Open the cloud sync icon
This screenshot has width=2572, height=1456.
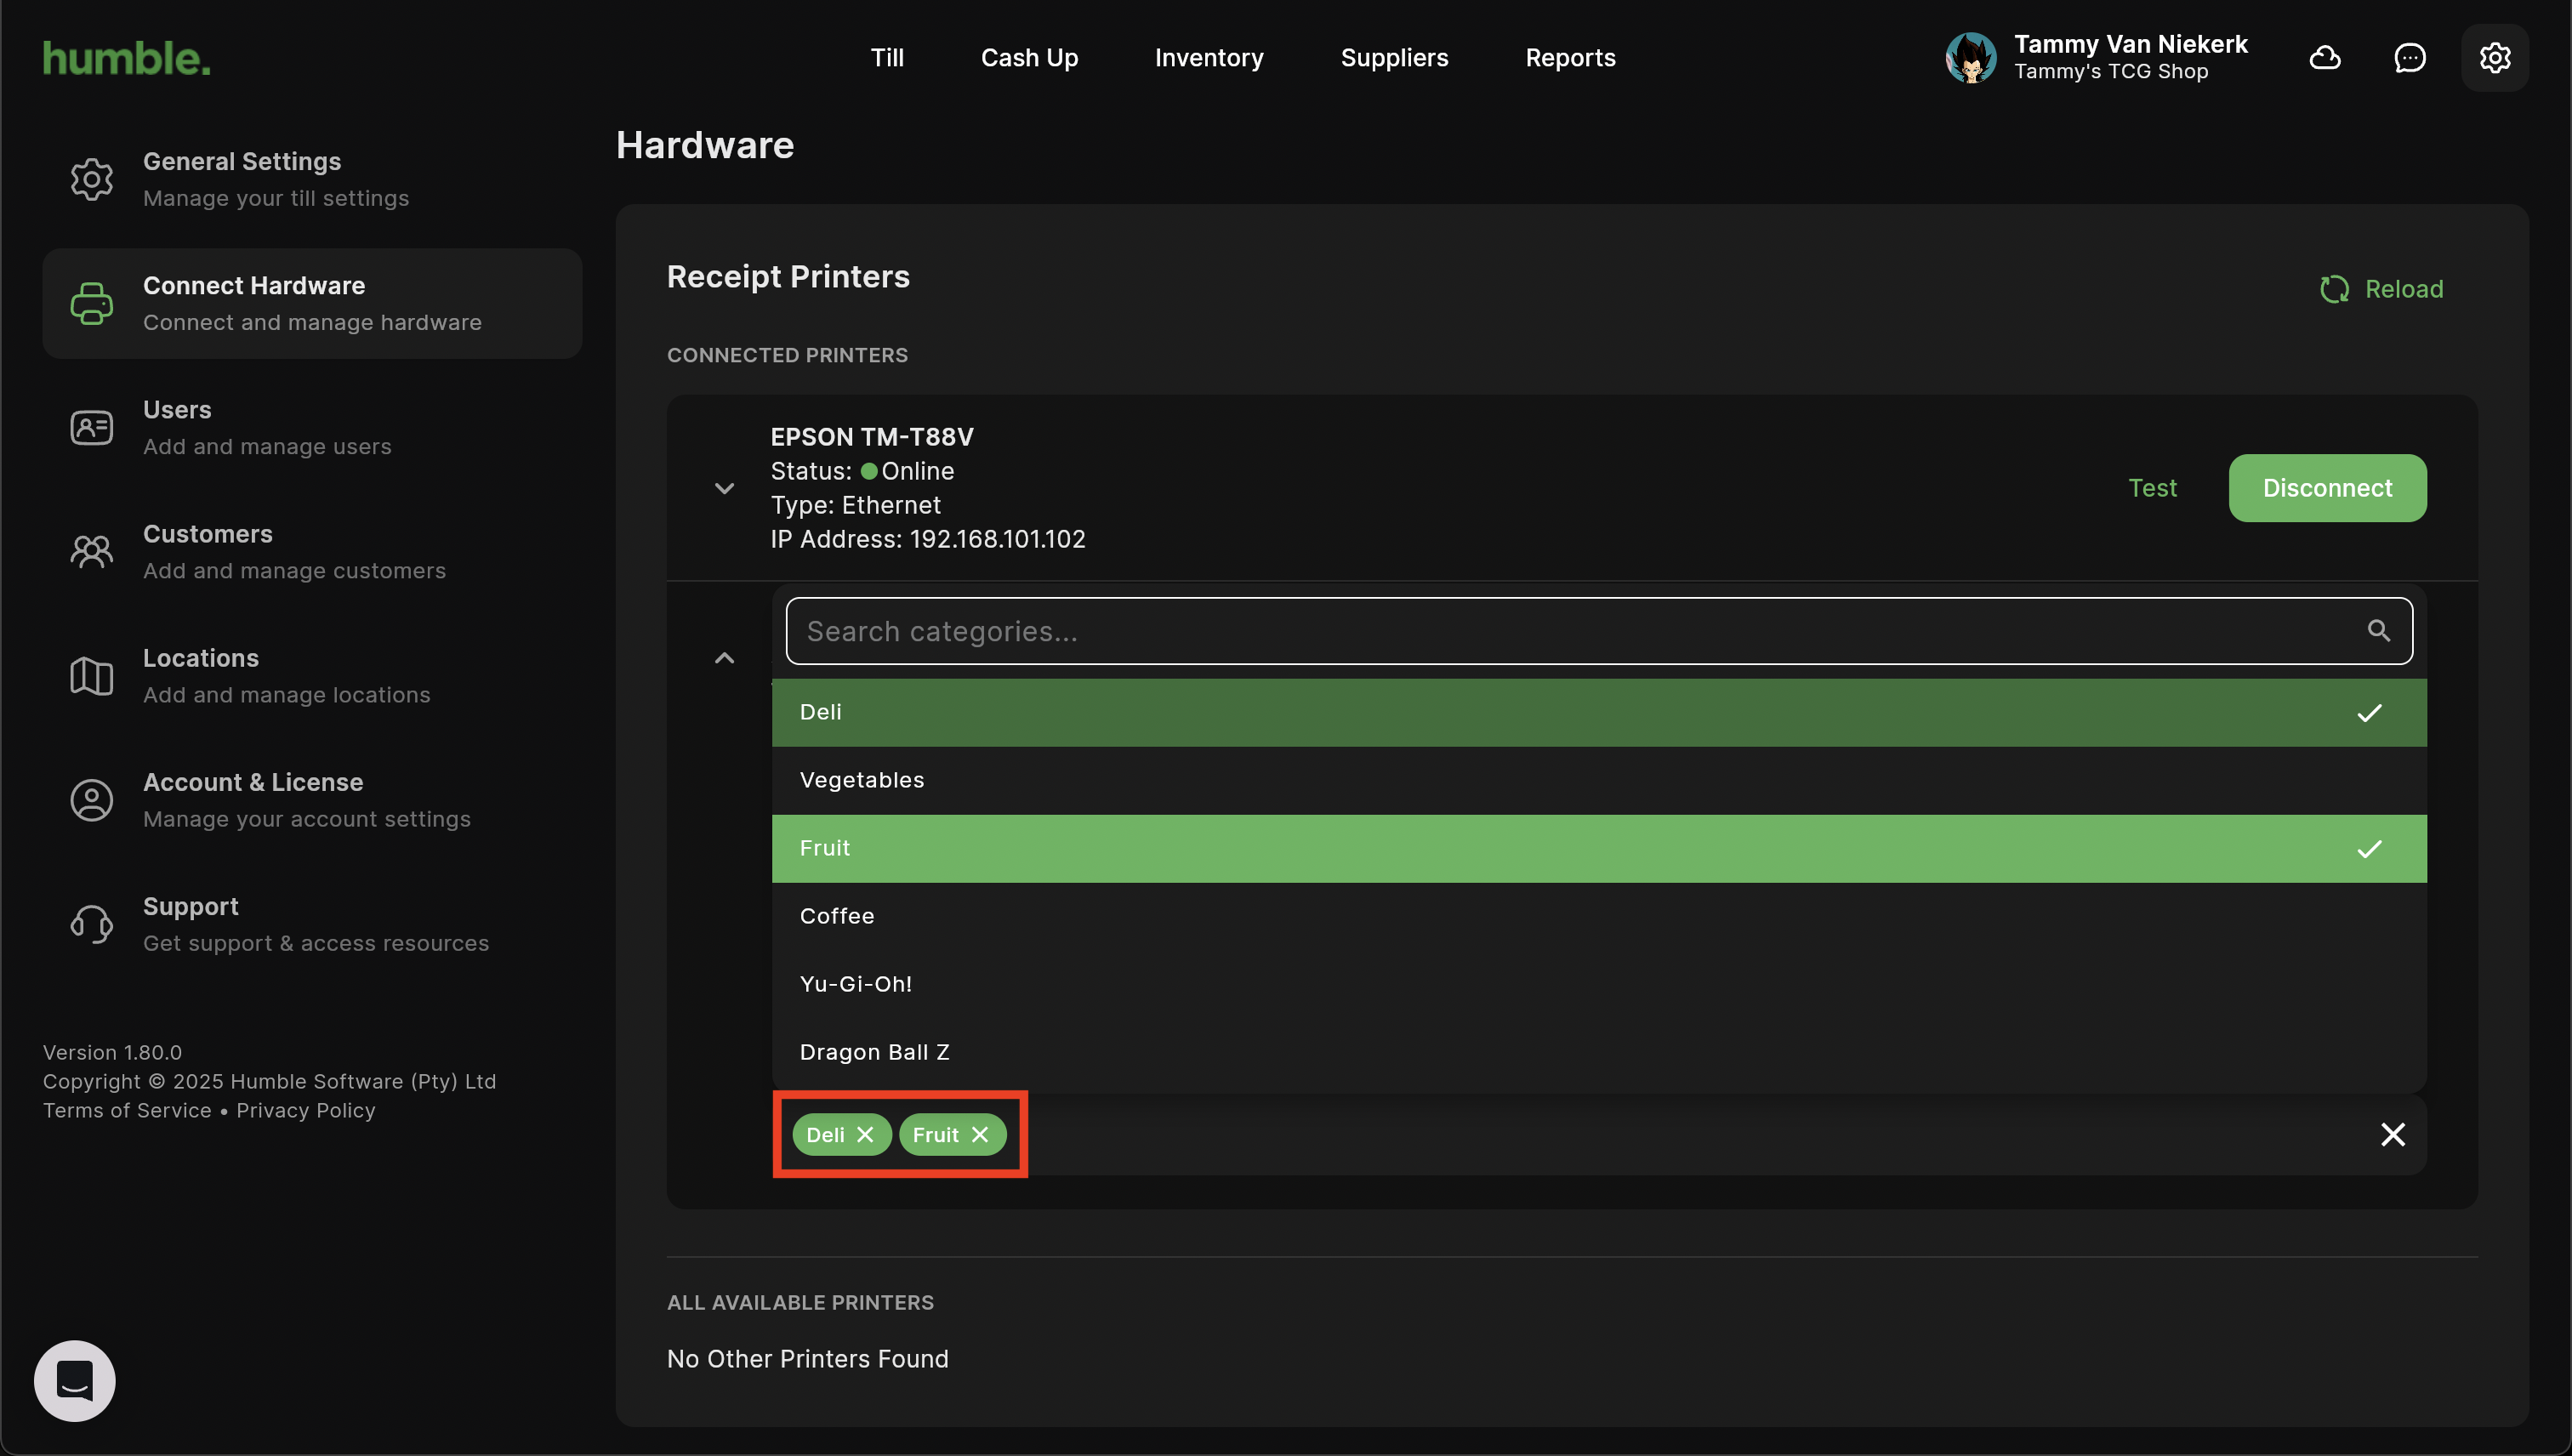click(x=2325, y=58)
